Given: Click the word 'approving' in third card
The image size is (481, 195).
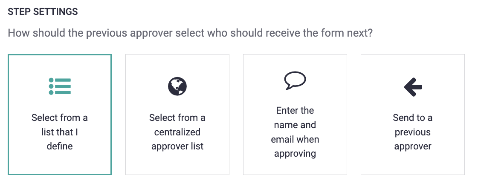Looking at the screenshot, I should [x=295, y=153].
